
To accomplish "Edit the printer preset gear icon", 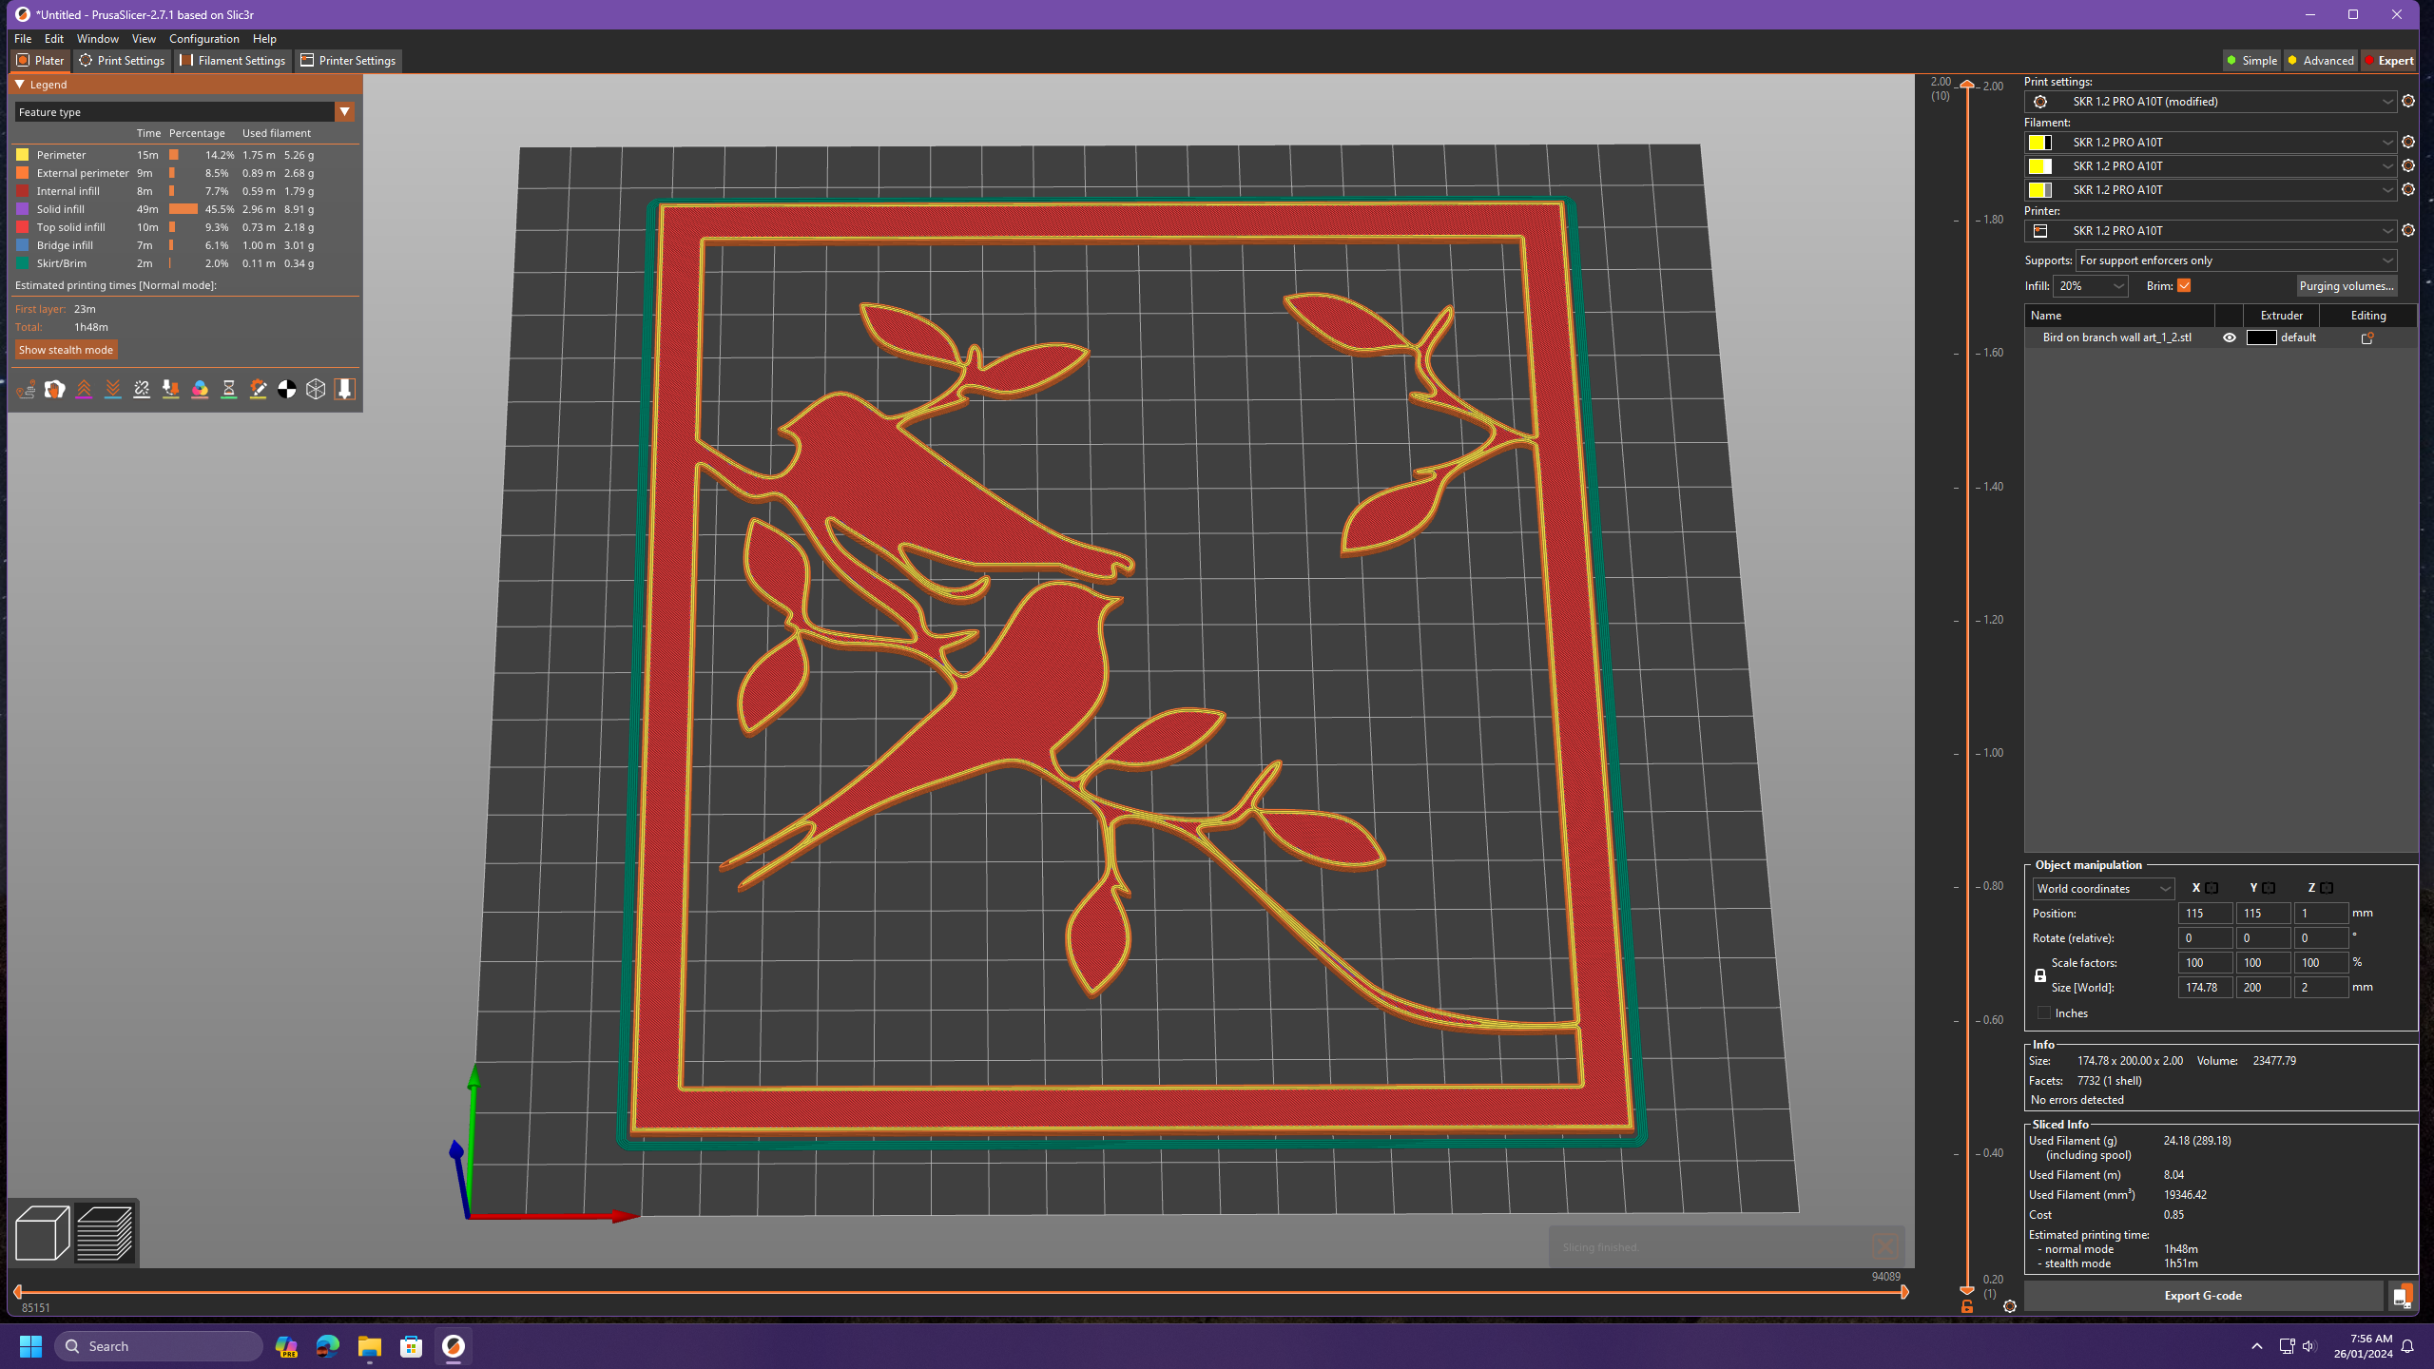I will click(2408, 230).
